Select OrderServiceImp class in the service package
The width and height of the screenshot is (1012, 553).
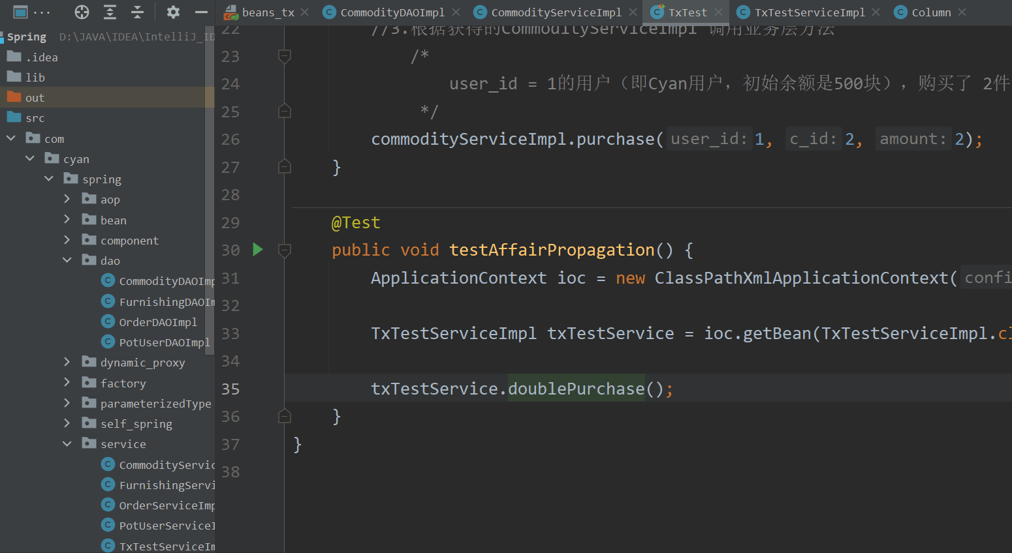tap(166, 505)
